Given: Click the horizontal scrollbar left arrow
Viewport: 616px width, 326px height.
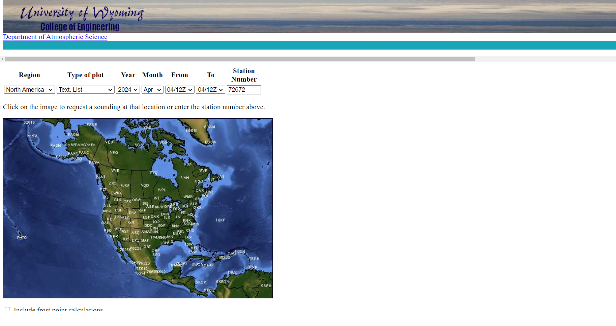Looking at the screenshot, I should (x=2, y=59).
